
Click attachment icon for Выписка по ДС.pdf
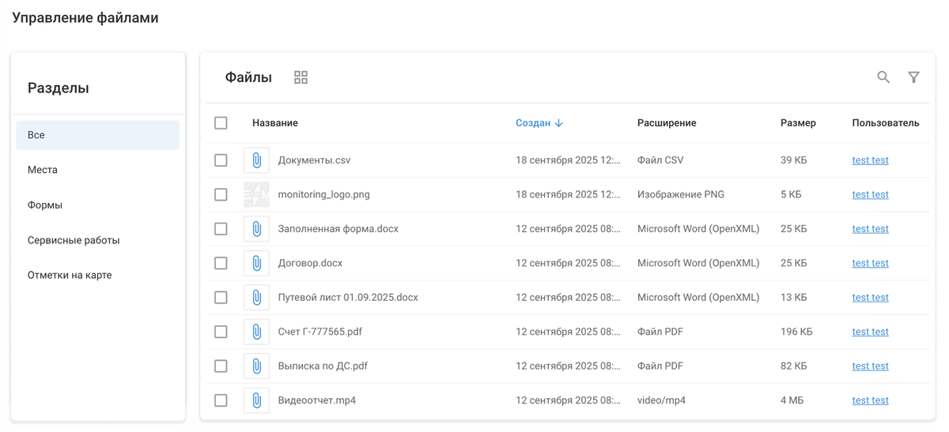[x=256, y=366]
